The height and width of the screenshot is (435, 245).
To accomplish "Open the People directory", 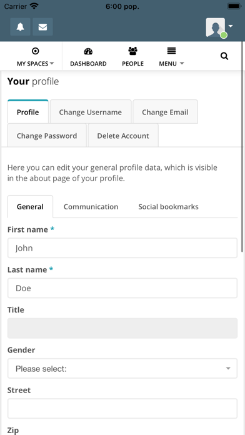I will tap(133, 57).
